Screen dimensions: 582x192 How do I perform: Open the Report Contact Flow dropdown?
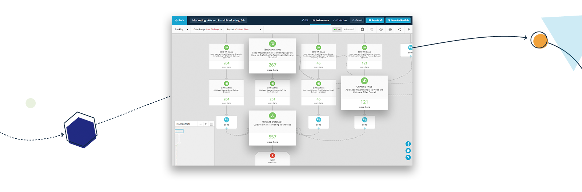point(244,29)
